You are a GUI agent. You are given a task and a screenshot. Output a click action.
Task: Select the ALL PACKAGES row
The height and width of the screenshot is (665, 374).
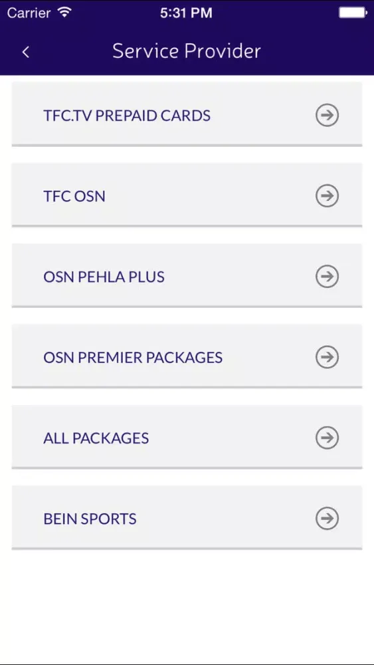[187, 436]
